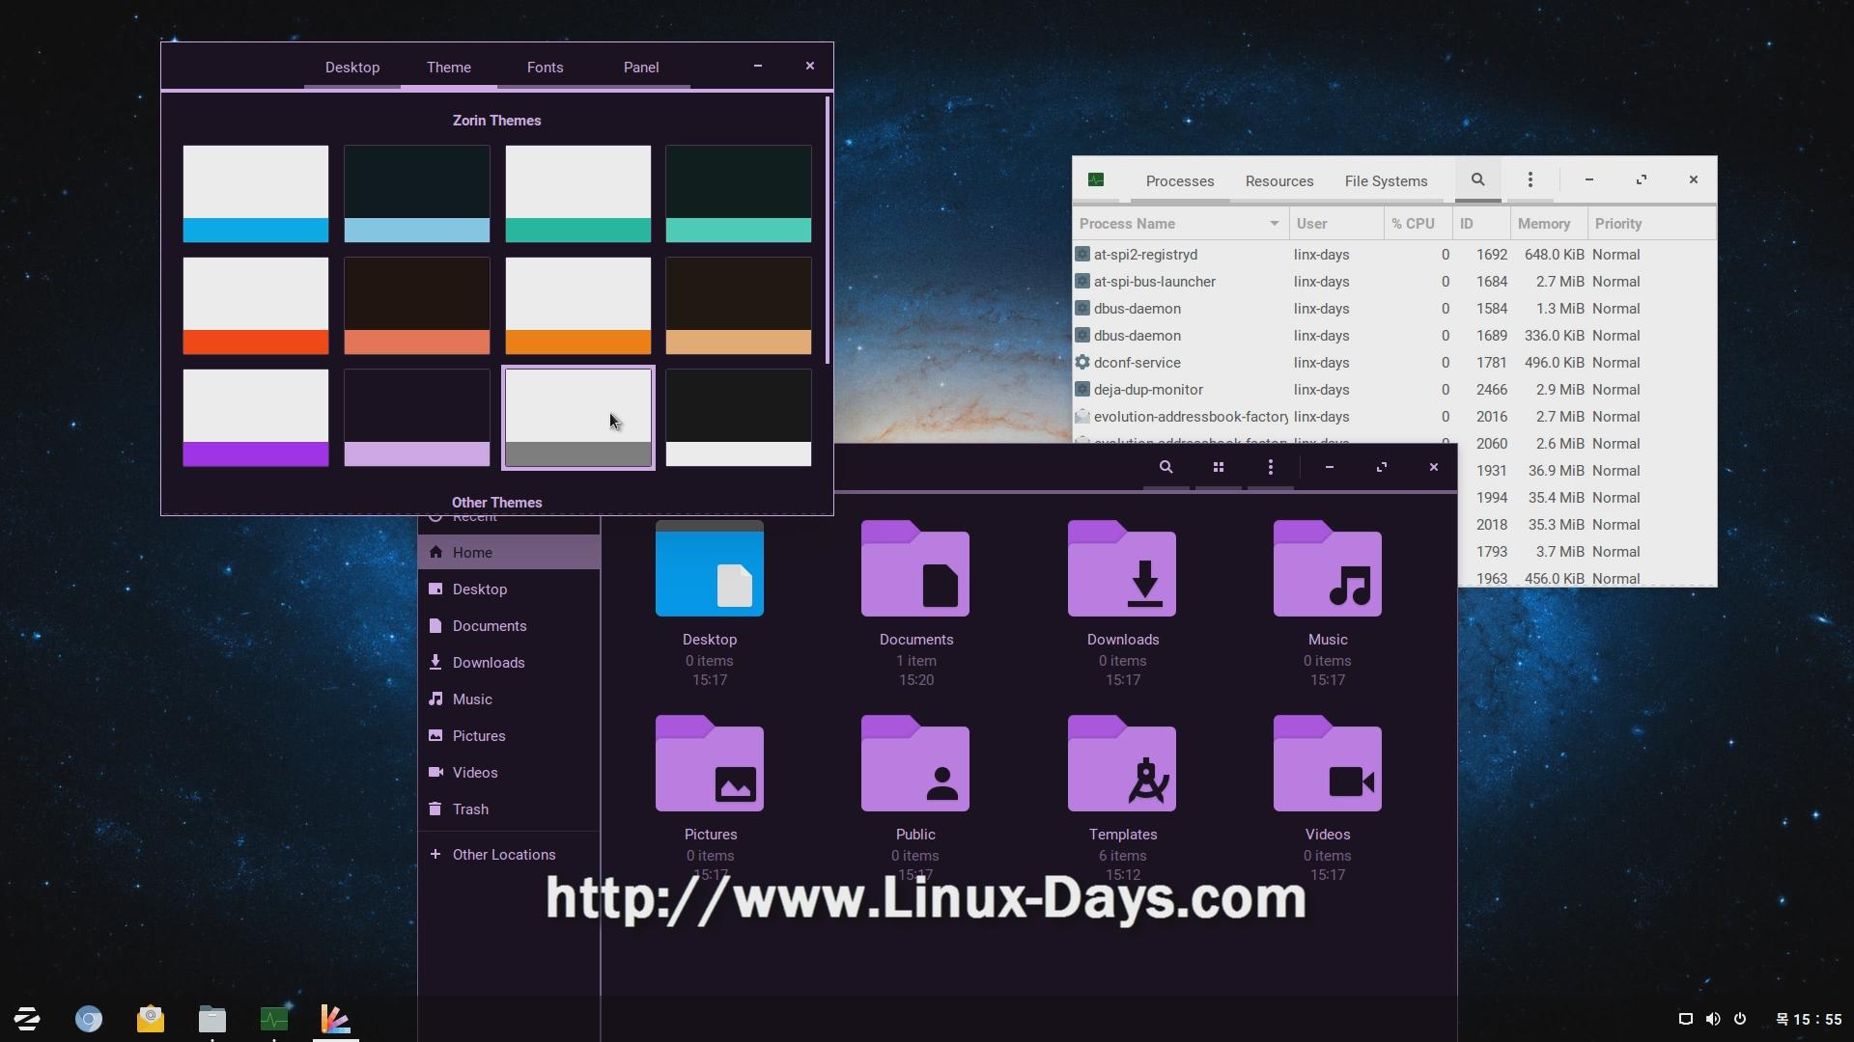Click the show desktop tray icon

1686,1019
